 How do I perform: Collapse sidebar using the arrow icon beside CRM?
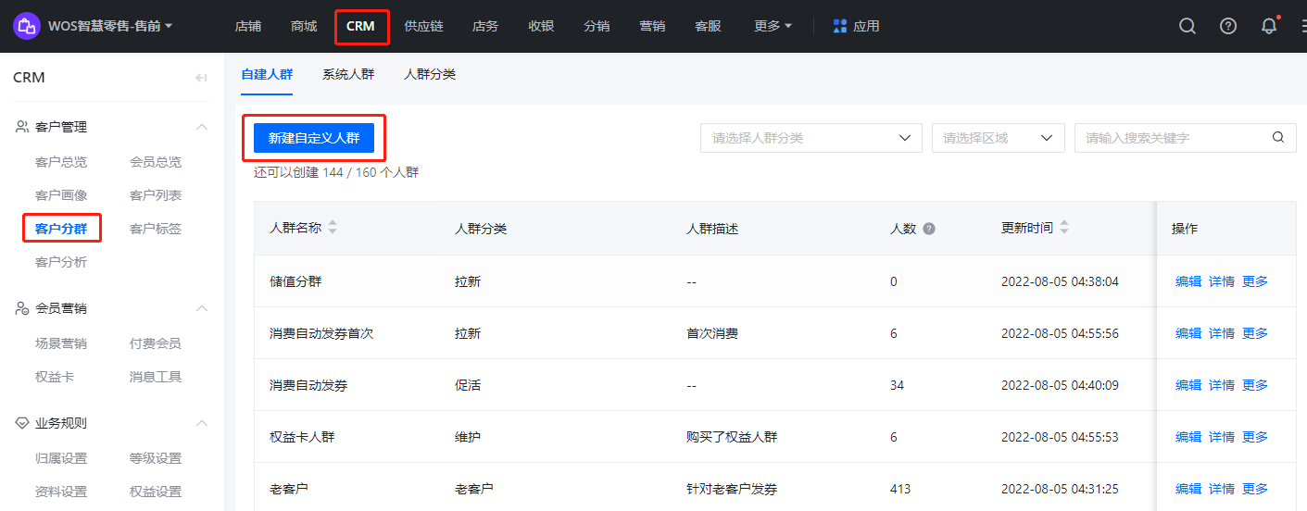(201, 78)
